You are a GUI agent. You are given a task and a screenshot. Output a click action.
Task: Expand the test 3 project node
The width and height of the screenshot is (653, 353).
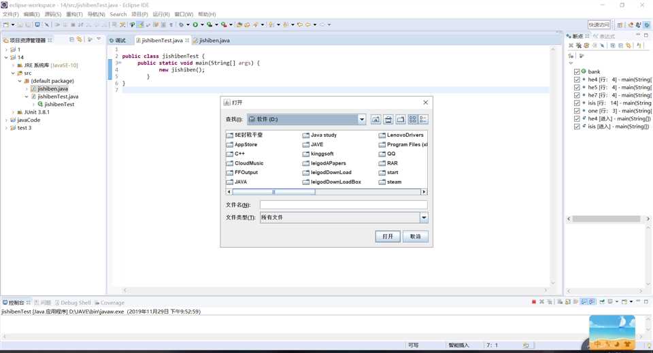tap(6, 128)
